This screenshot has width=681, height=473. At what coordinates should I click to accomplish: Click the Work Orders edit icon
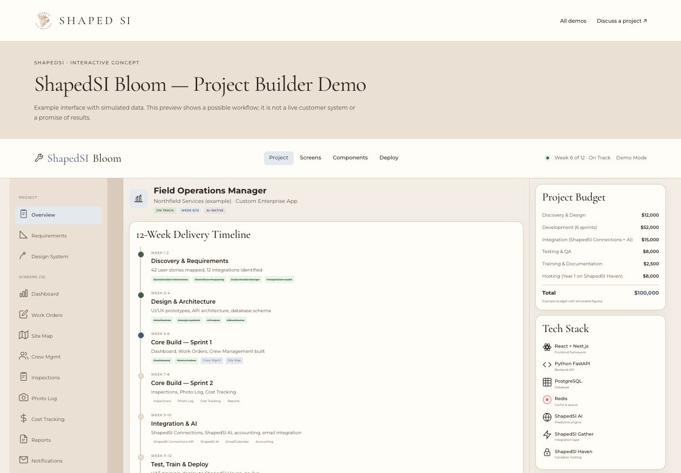click(24, 315)
